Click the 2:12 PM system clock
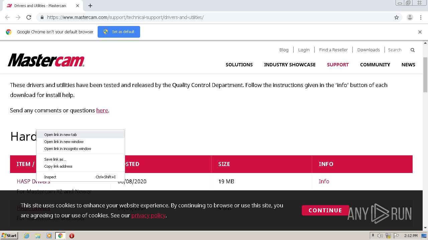This screenshot has height=240, width=428. pos(411,236)
